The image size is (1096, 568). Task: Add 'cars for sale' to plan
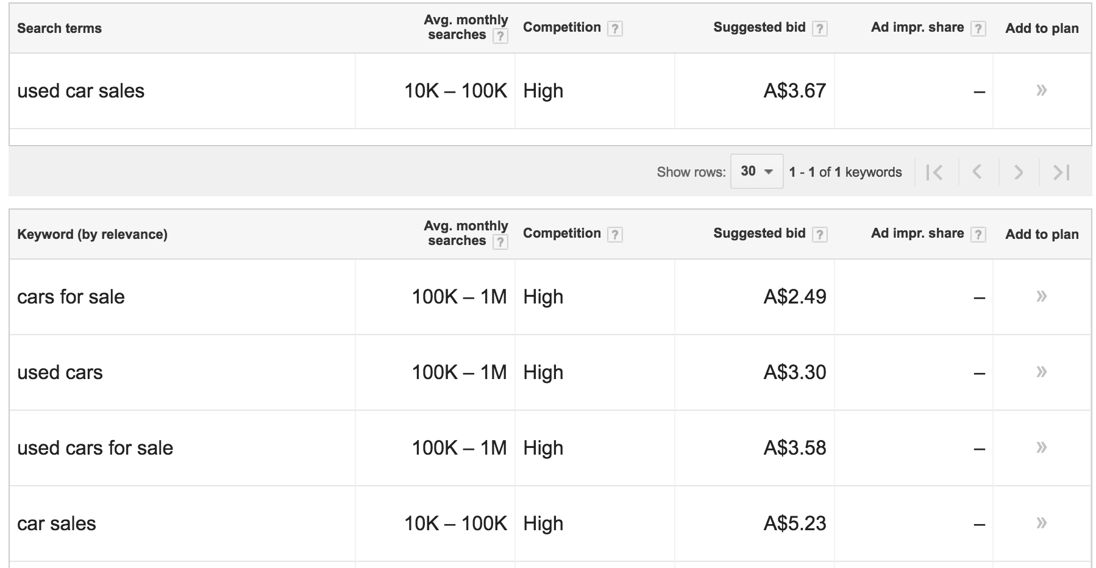tap(1041, 297)
